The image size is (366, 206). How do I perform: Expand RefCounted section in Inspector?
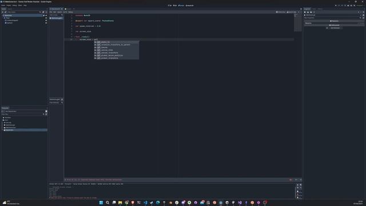pyautogui.click(x=334, y=25)
